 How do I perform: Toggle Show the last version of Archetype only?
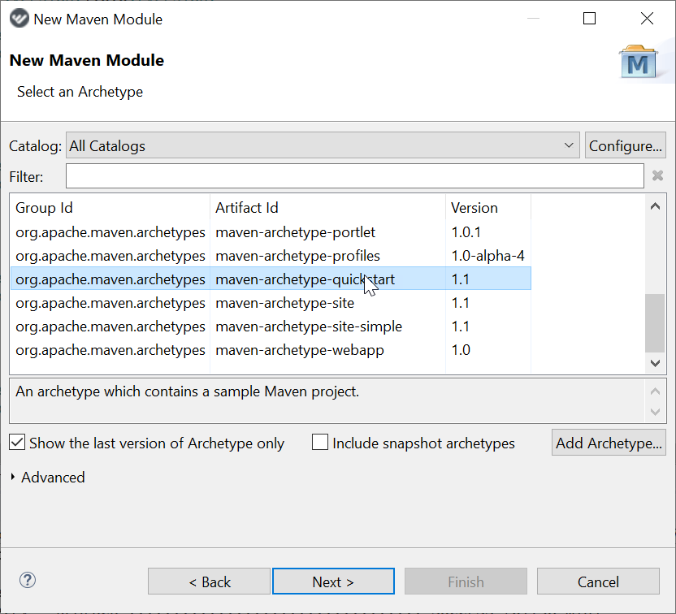coord(17,443)
